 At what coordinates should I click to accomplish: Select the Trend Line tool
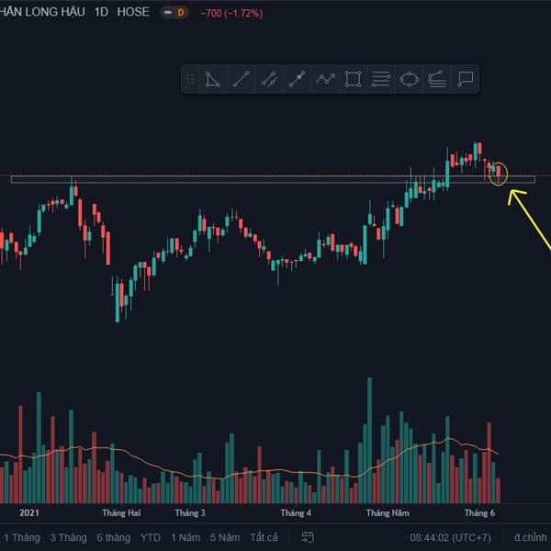point(241,79)
